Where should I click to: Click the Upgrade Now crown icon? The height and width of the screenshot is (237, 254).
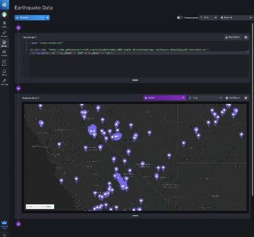(4, 224)
